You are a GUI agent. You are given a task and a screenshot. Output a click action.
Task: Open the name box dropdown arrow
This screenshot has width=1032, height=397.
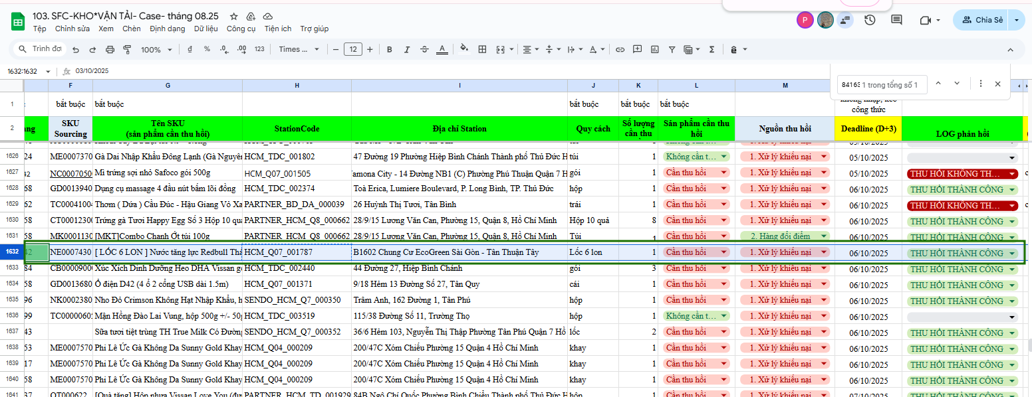(48, 71)
